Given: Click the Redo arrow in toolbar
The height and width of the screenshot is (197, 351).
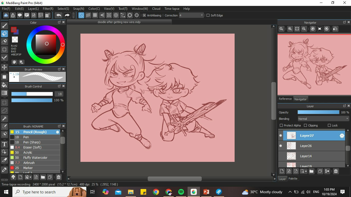Looking at the screenshot, I should click(67, 15).
